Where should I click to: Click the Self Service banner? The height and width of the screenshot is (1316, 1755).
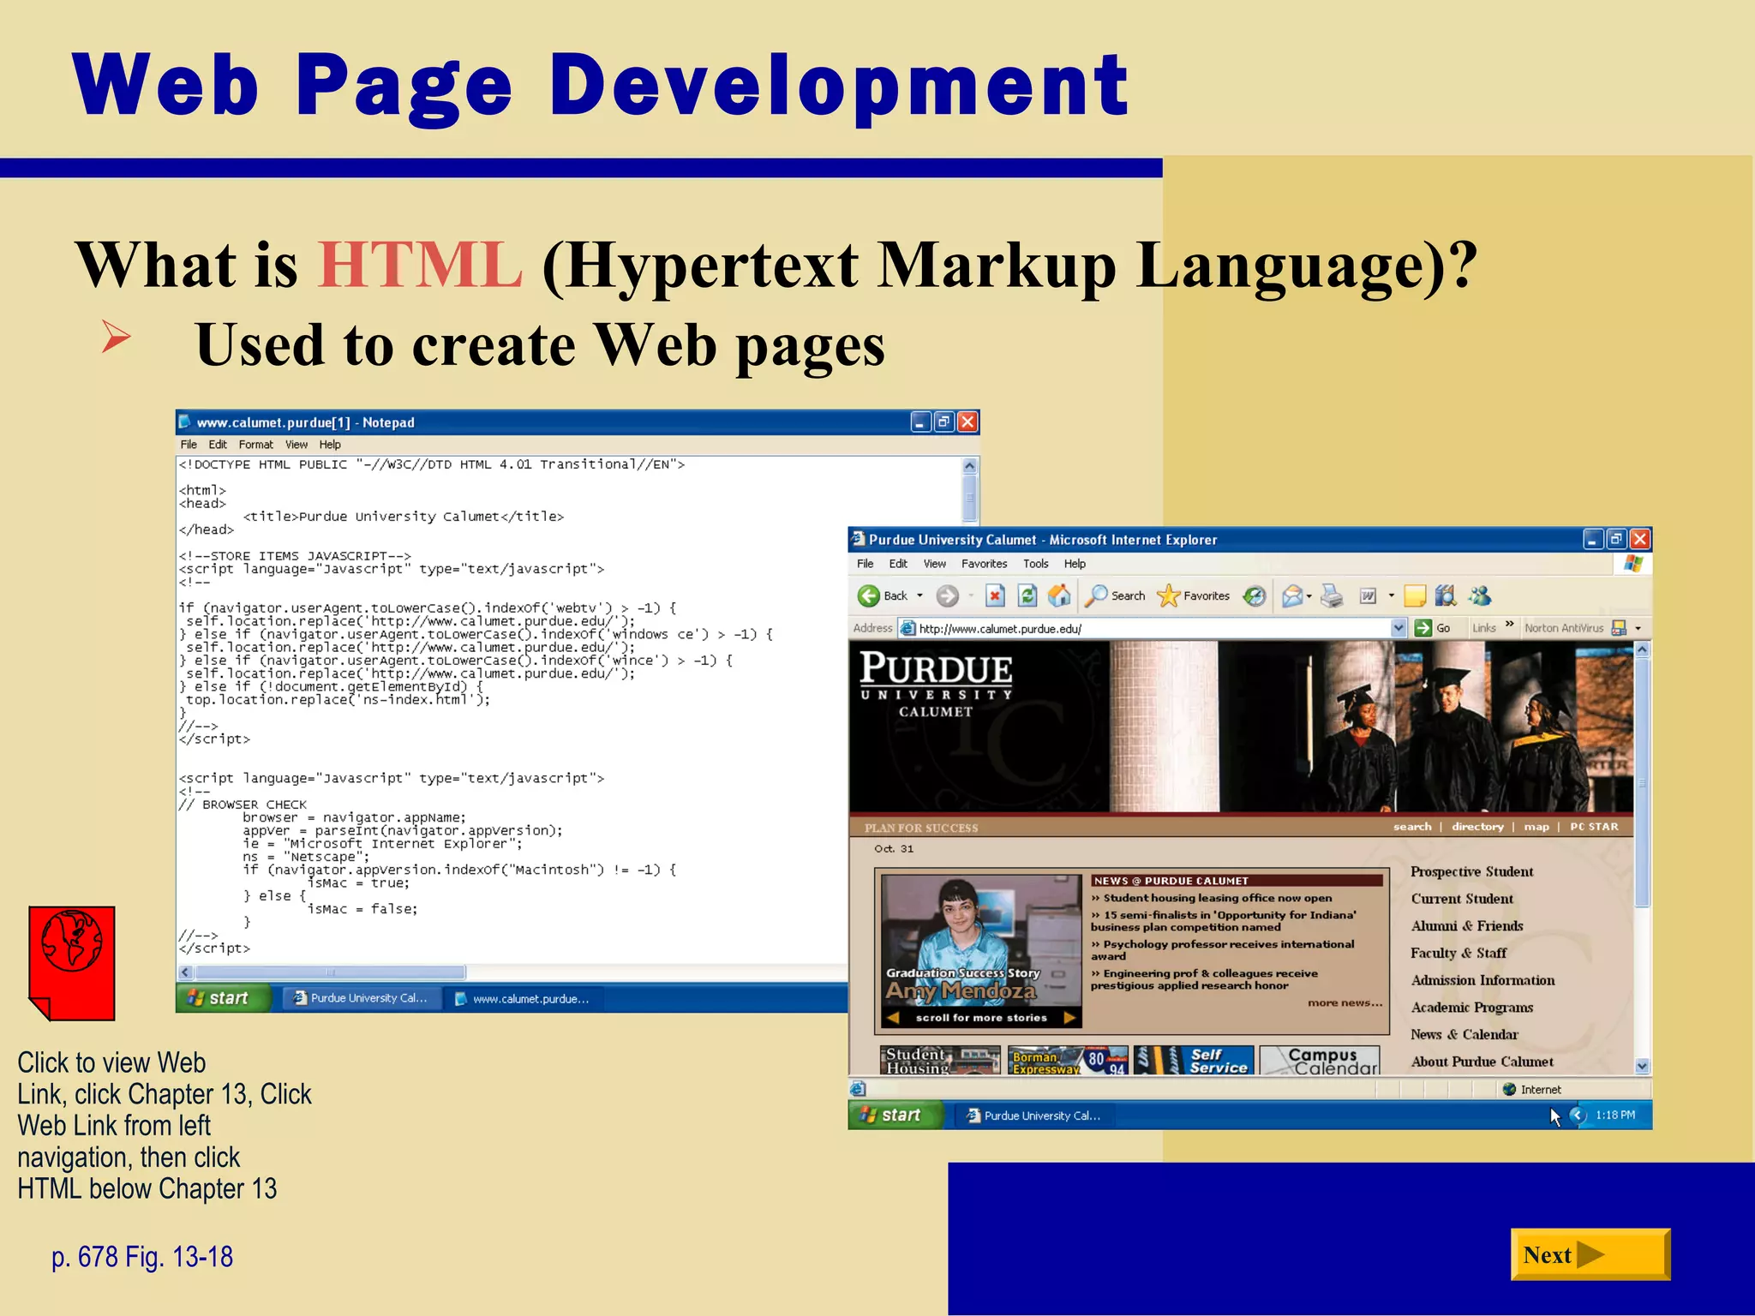click(1194, 1061)
